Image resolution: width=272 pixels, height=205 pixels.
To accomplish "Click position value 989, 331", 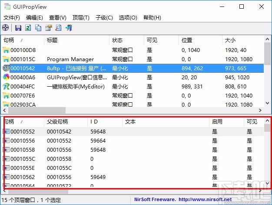I will pyautogui.click(x=192, y=87).
